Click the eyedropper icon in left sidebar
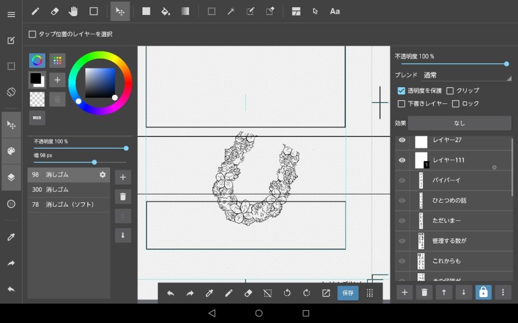 [x=11, y=237]
